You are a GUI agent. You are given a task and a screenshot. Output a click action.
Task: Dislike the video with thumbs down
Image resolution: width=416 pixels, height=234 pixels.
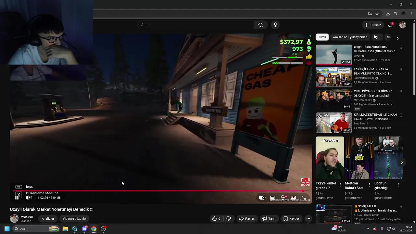click(x=228, y=219)
